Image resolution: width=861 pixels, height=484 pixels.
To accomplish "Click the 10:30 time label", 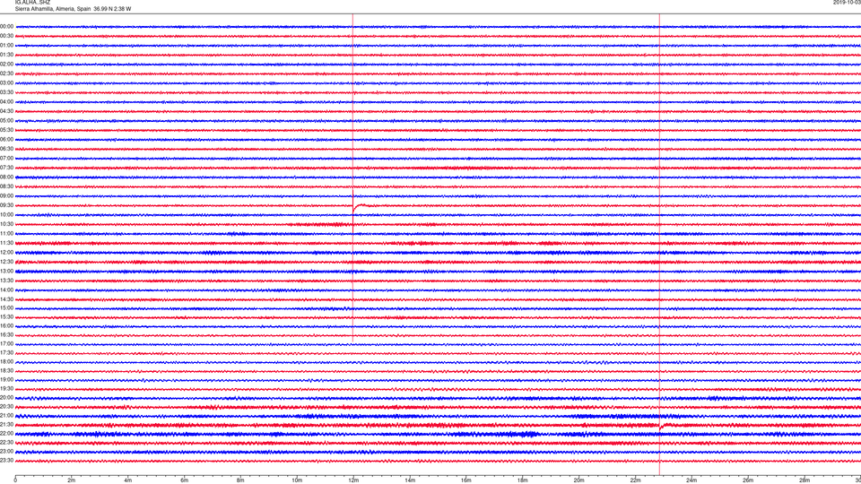I will pos(6,224).
